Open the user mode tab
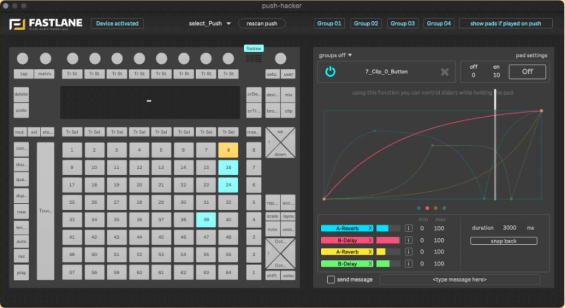The image size is (565, 308). (x=288, y=74)
